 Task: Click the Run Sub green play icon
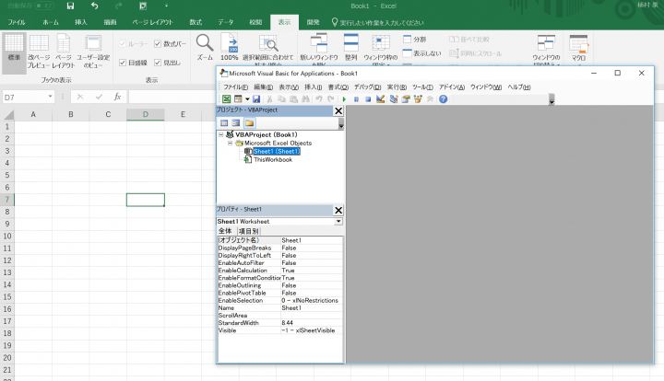coord(344,99)
